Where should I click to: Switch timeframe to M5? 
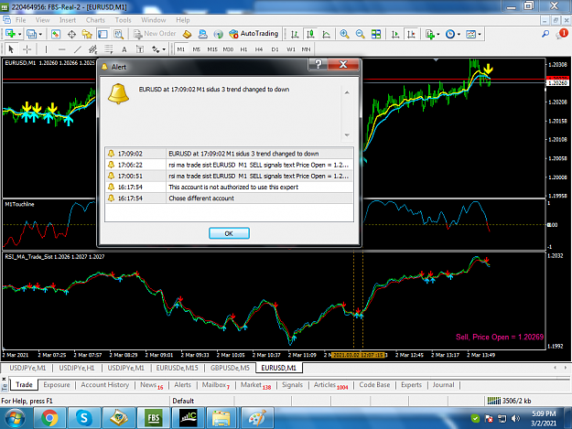coord(196,49)
